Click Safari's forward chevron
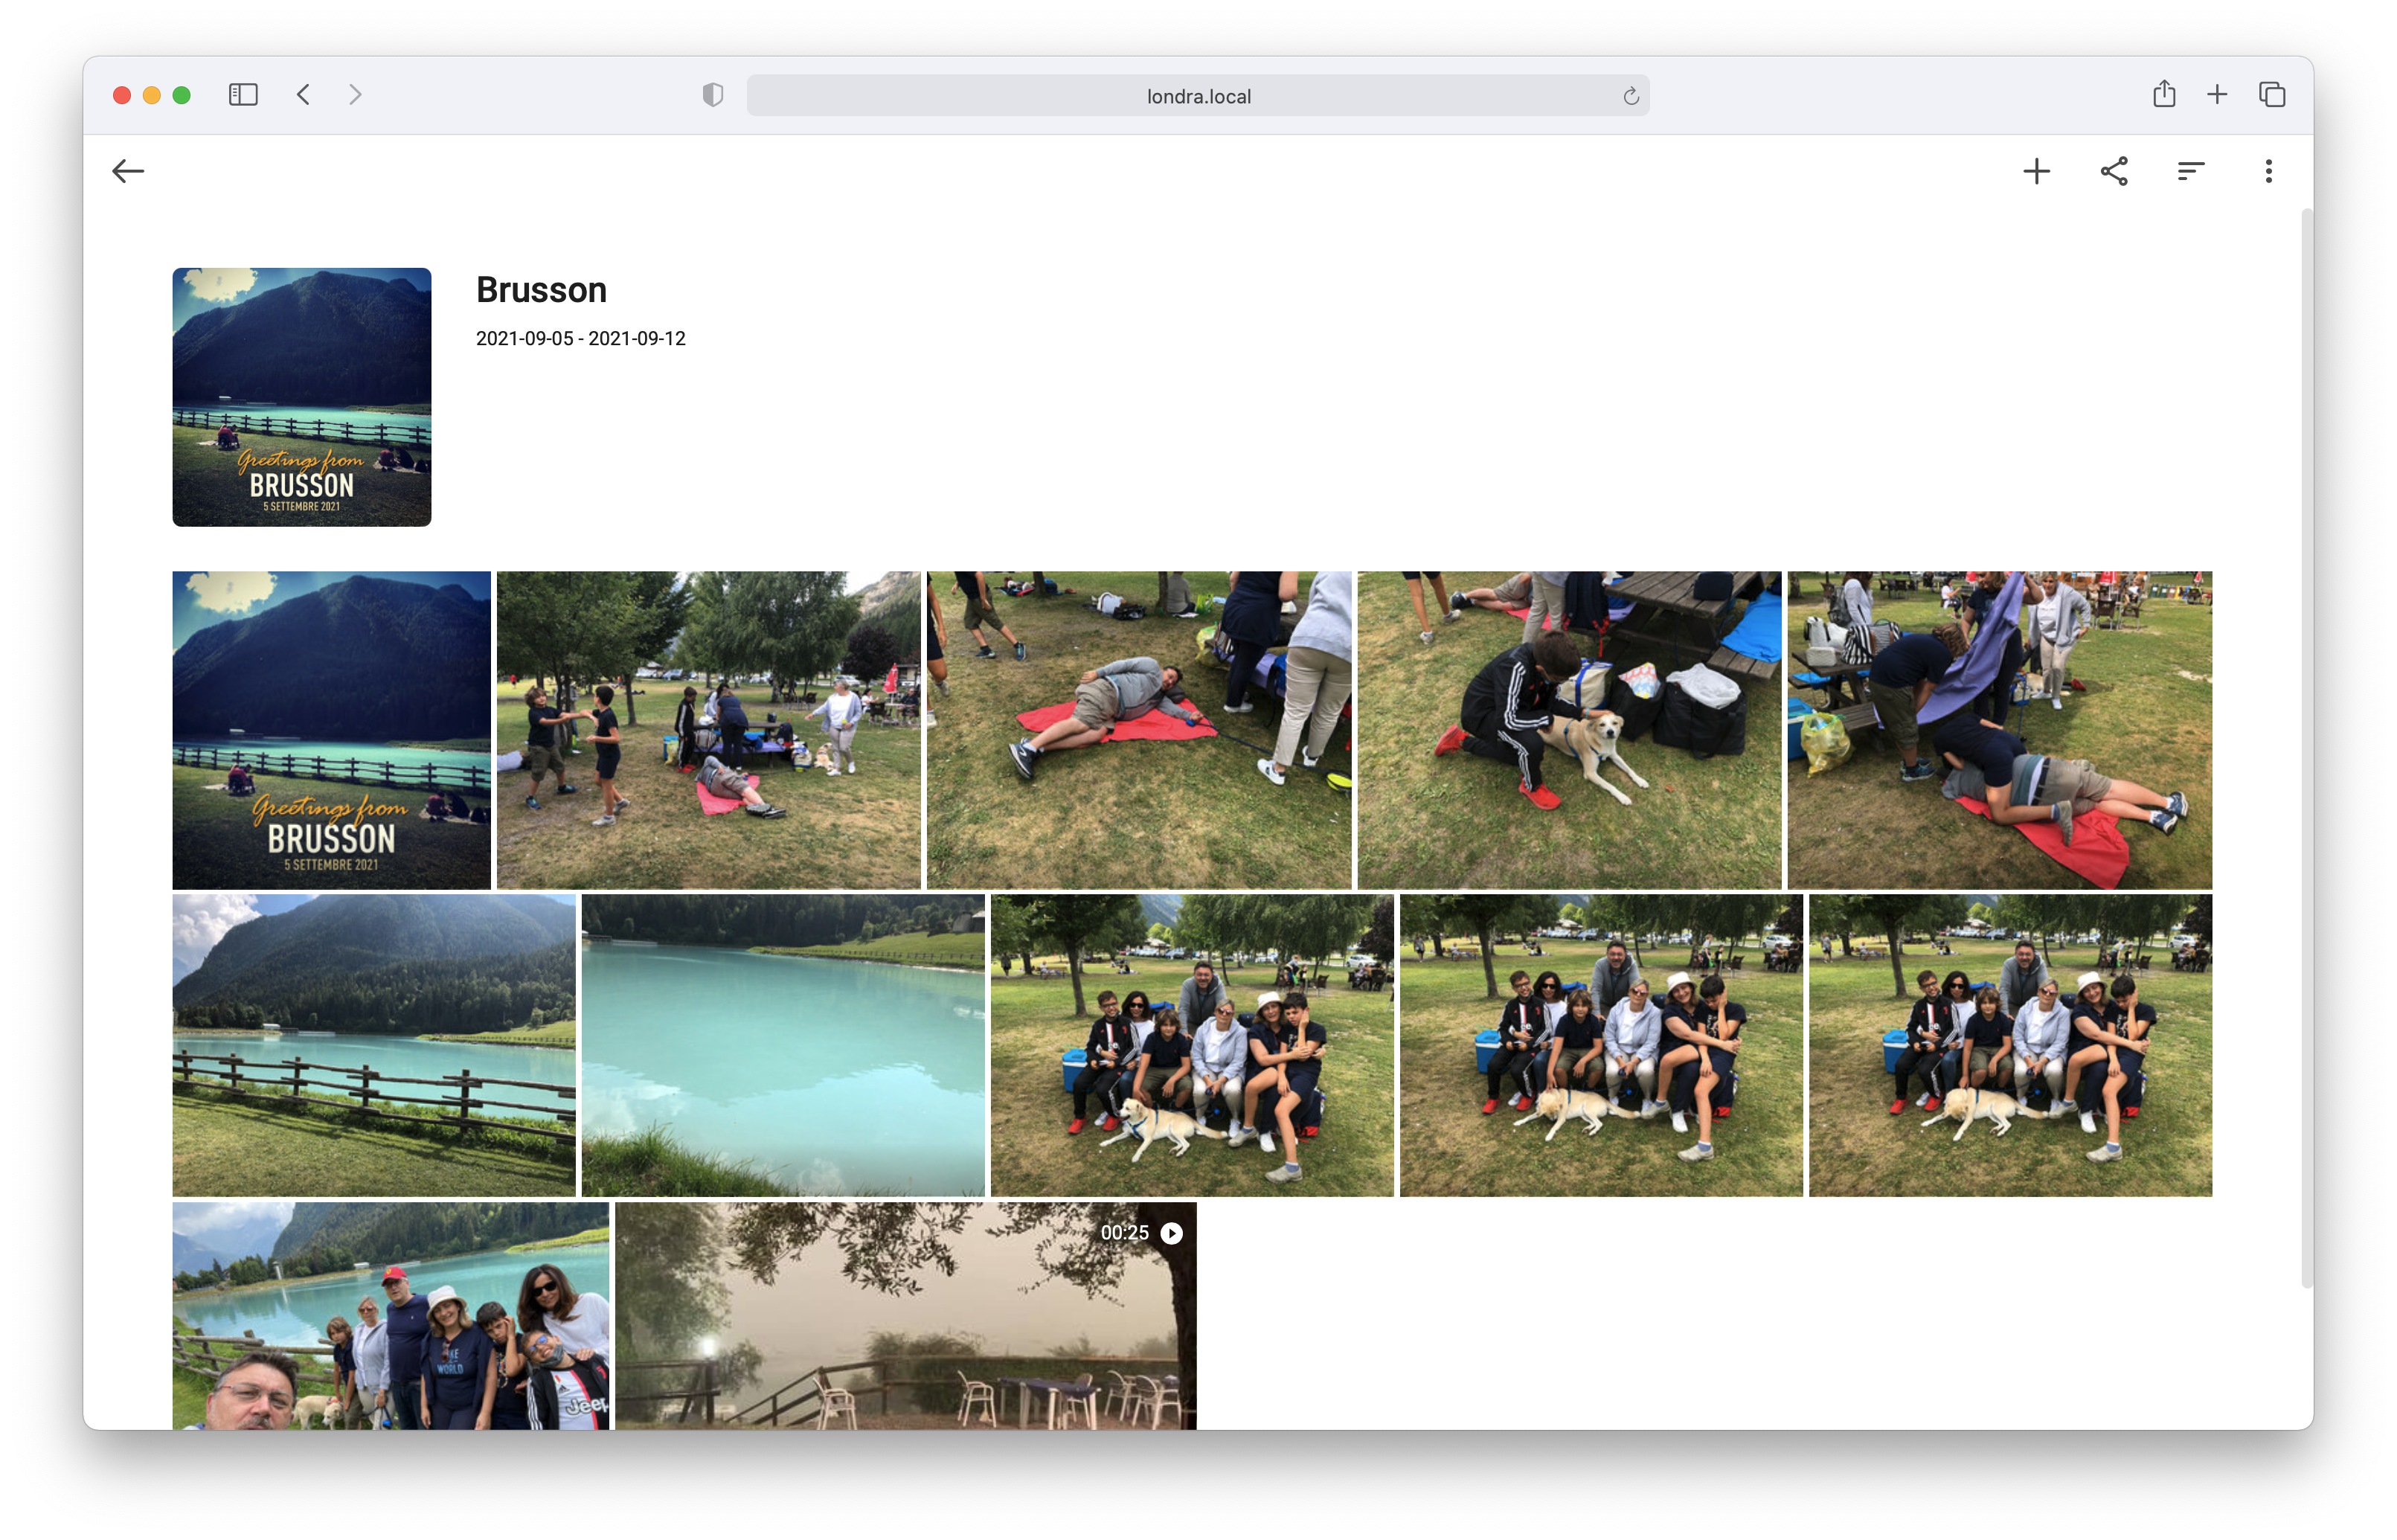The image size is (2397, 1540). (355, 95)
